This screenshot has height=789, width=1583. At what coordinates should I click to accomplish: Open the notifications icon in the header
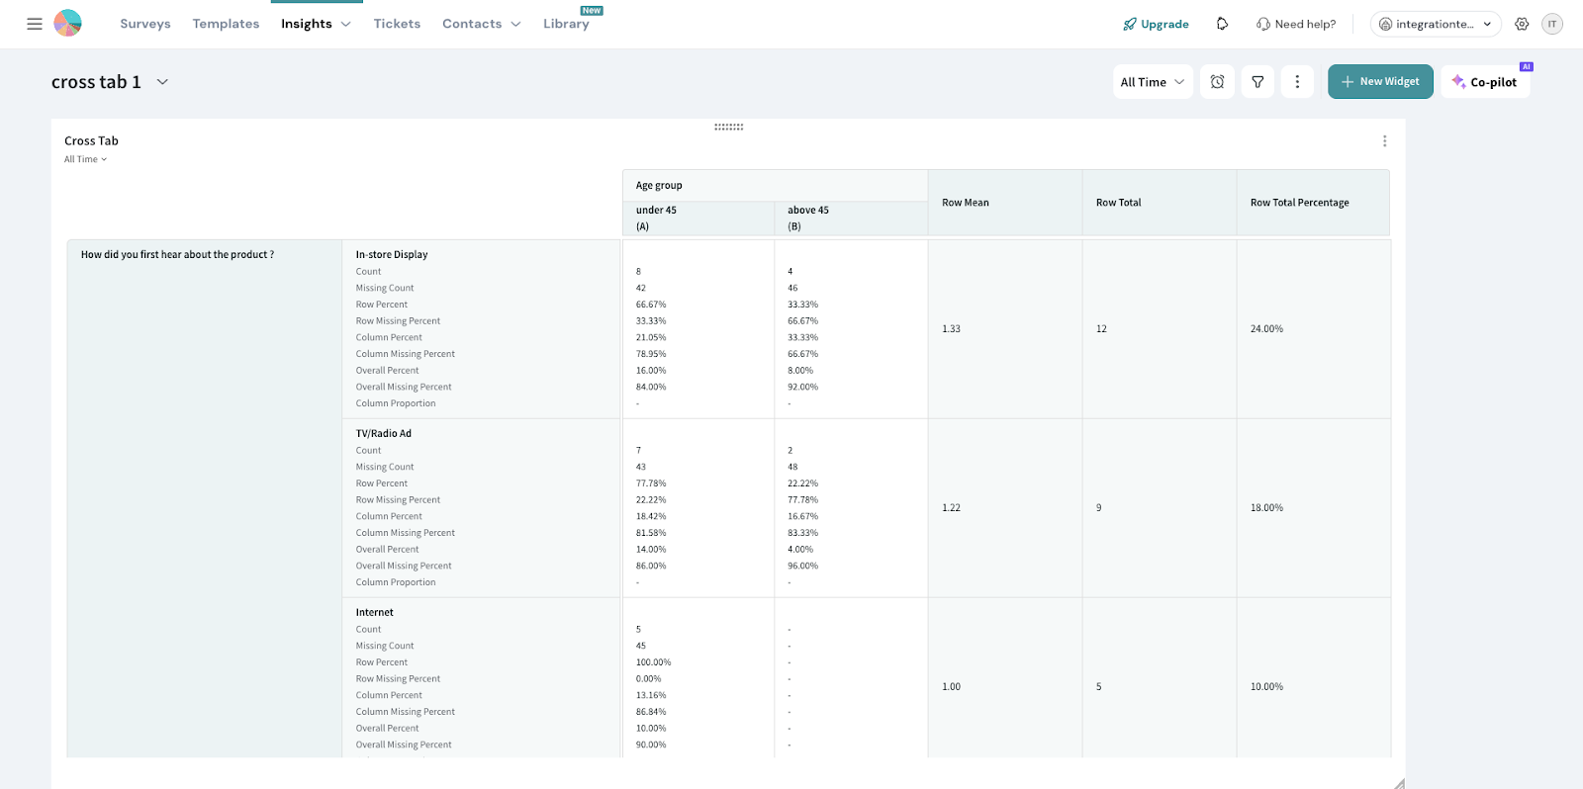pos(1222,24)
